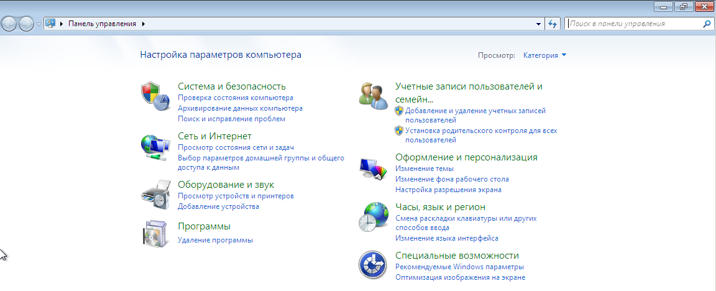
Task: Click the Back navigation arrow button
Action: coord(9,24)
